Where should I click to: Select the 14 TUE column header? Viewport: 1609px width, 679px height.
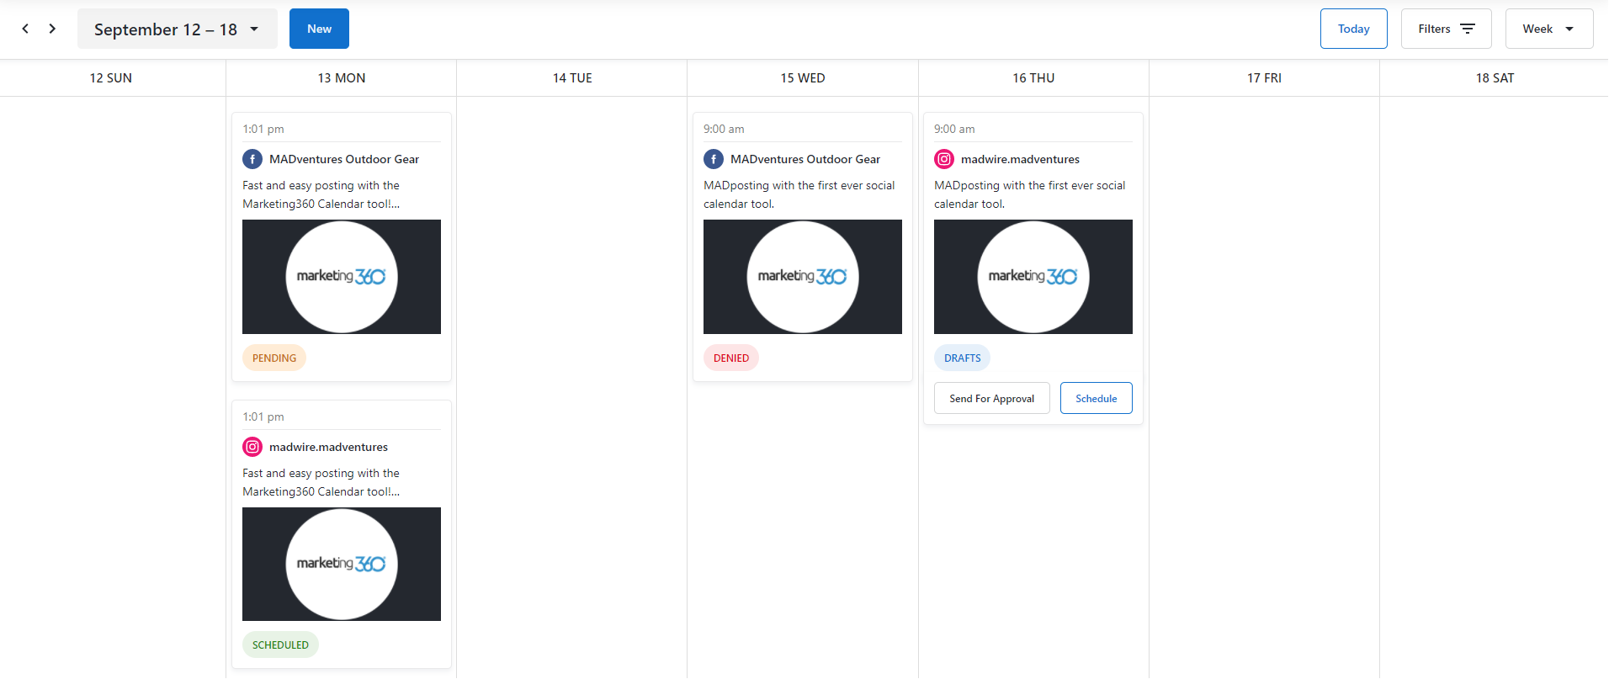tap(572, 78)
